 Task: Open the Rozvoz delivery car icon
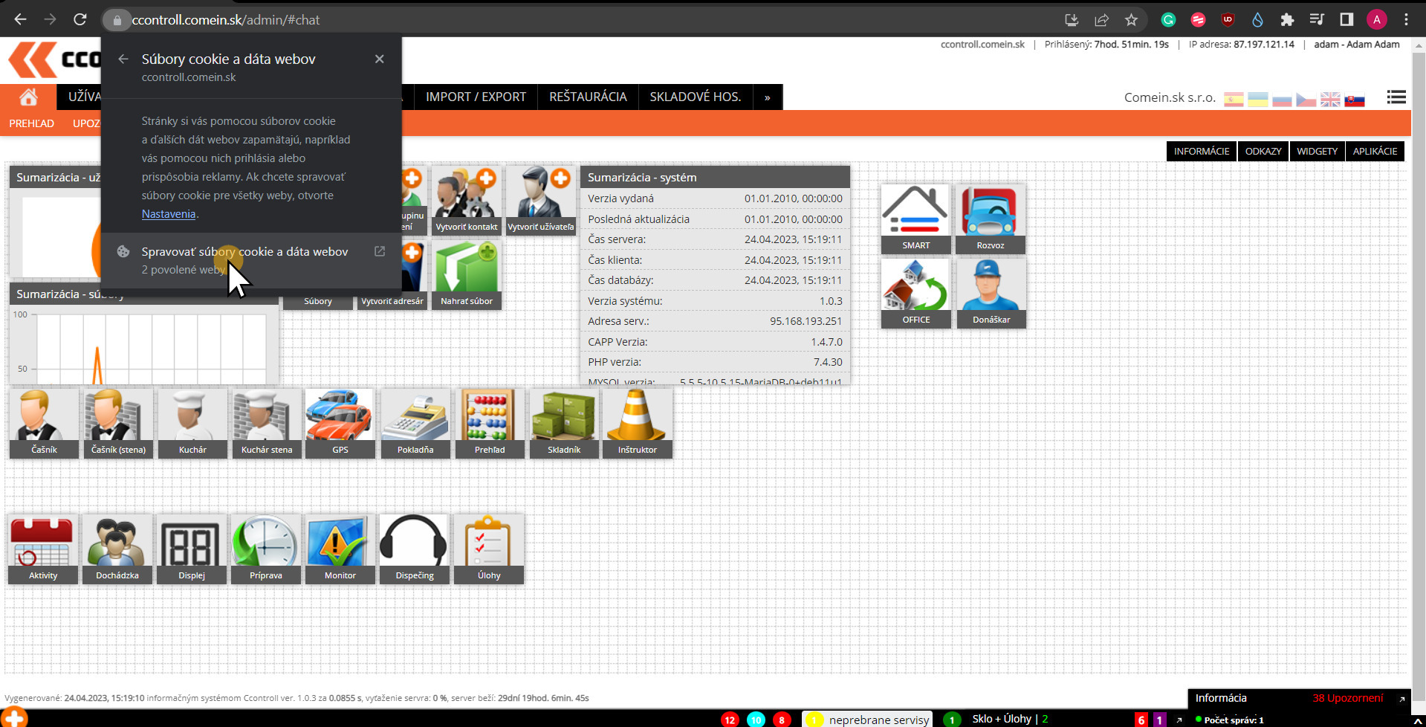click(990, 219)
